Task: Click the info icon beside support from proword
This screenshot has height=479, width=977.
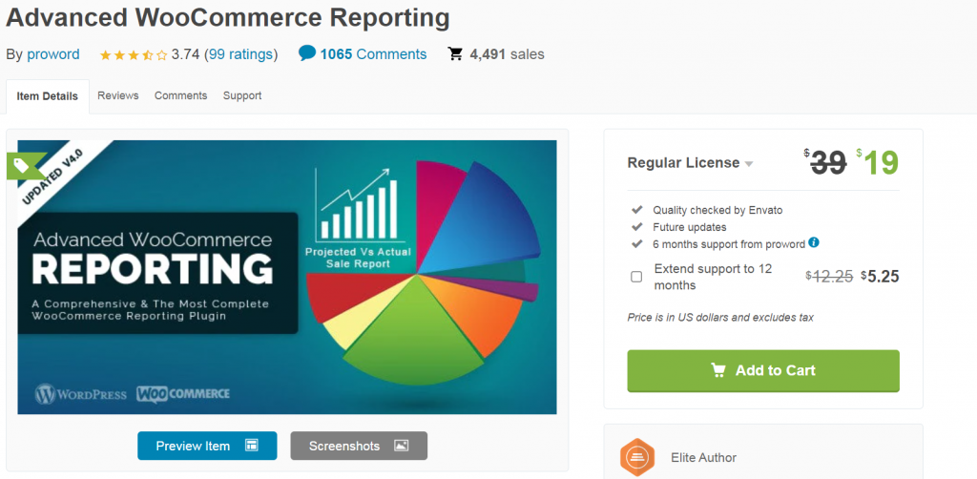Action: [814, 243]
